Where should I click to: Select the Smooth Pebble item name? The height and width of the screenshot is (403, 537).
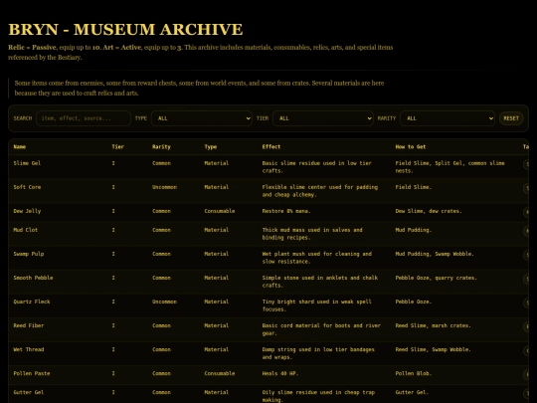coord(33,278)
